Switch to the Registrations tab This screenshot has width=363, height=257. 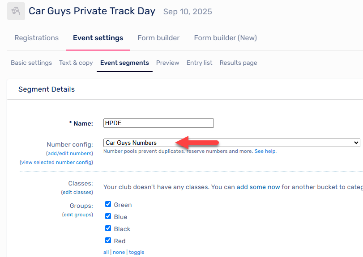click(37, 38)
